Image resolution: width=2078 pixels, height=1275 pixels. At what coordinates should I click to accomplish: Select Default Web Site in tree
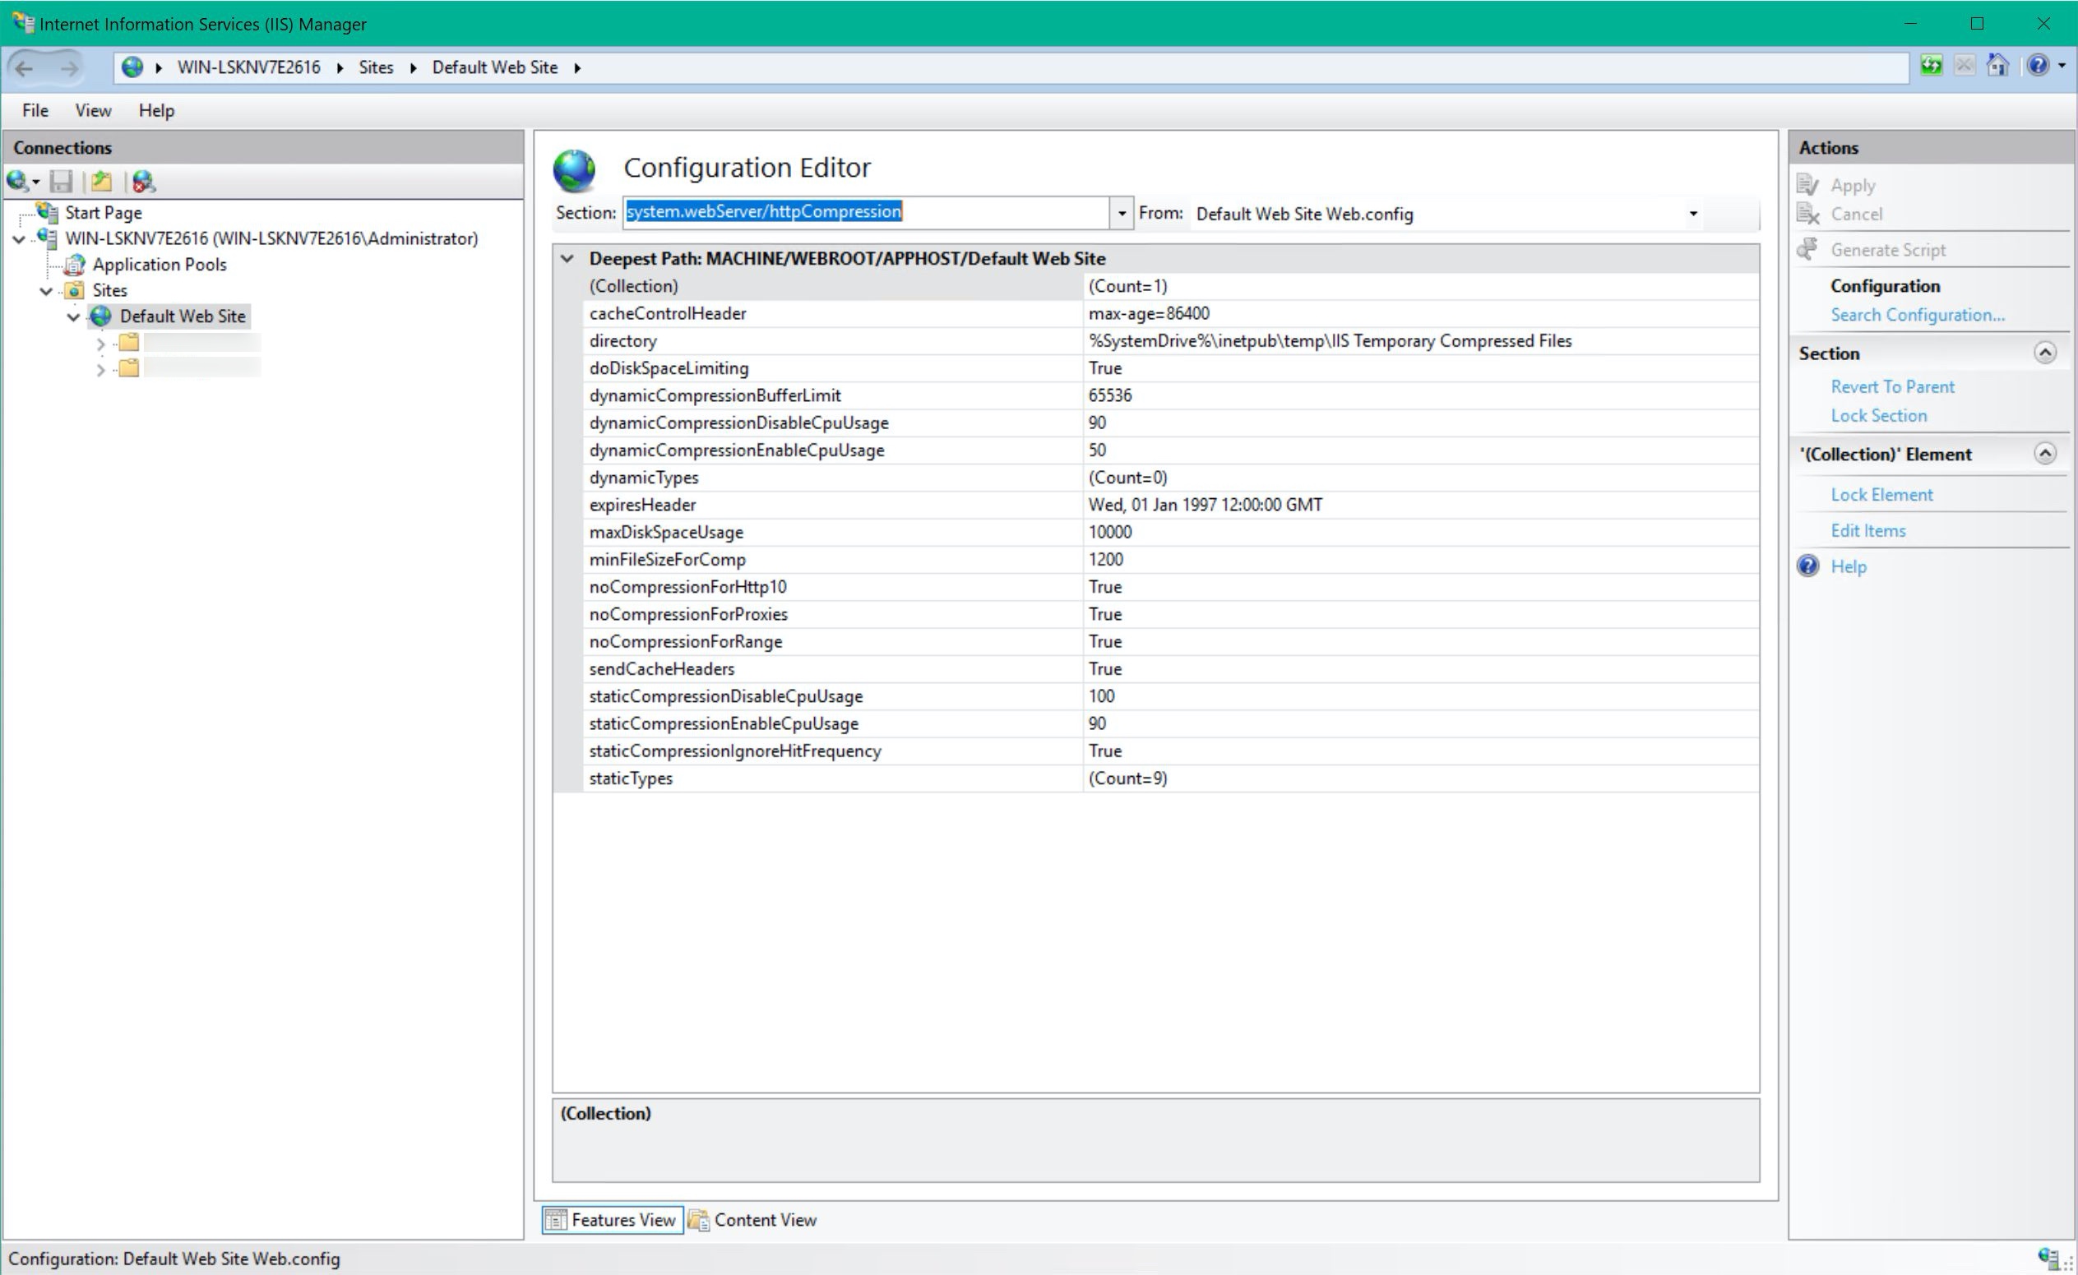click(183, 316)
